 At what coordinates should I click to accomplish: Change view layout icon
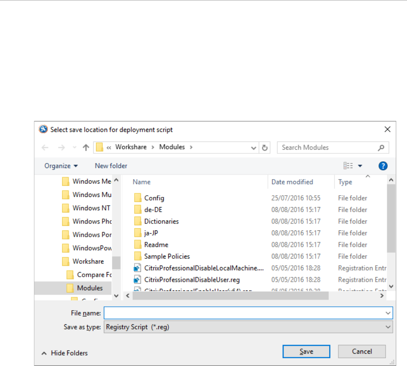[x=348, y=165]
